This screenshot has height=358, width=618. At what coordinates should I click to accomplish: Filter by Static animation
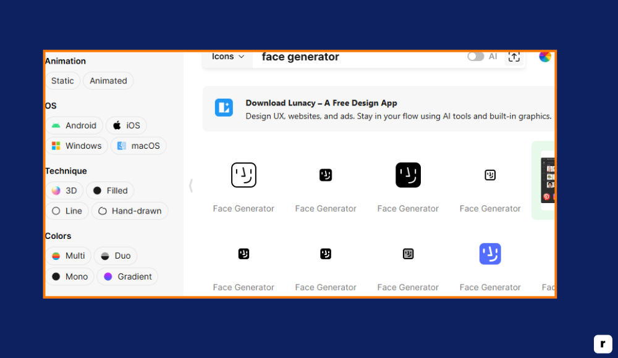[x=62, y=81]
